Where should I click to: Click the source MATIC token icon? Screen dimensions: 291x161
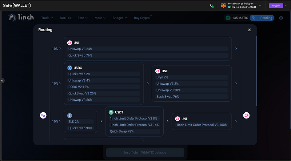point(43,115)
